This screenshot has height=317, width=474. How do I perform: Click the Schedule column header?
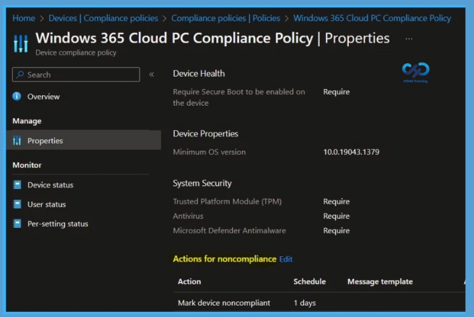[x=309, y=282]
